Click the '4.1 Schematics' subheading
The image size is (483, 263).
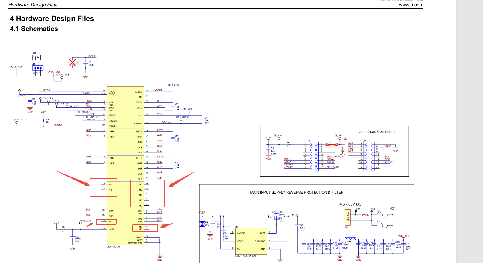[34, 29]
